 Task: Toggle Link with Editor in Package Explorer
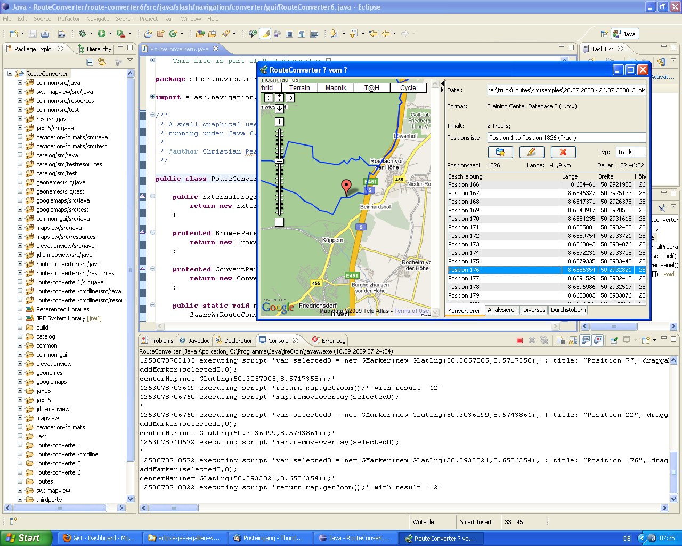[x=102, y=62]
